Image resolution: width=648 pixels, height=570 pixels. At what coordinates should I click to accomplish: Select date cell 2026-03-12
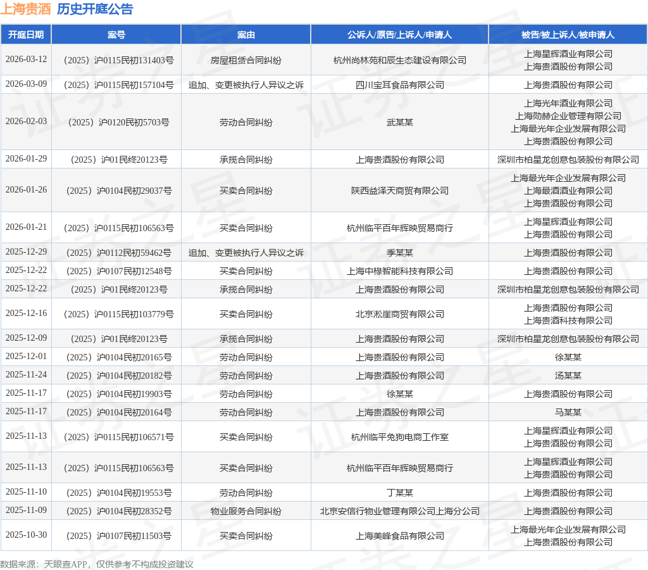pyautogui.click(x=26, y=59)
